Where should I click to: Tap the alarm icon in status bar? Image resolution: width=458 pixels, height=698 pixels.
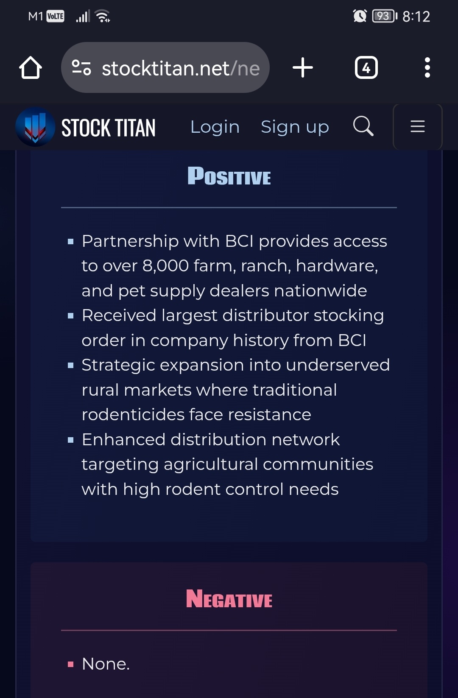(x=360, y=16)
